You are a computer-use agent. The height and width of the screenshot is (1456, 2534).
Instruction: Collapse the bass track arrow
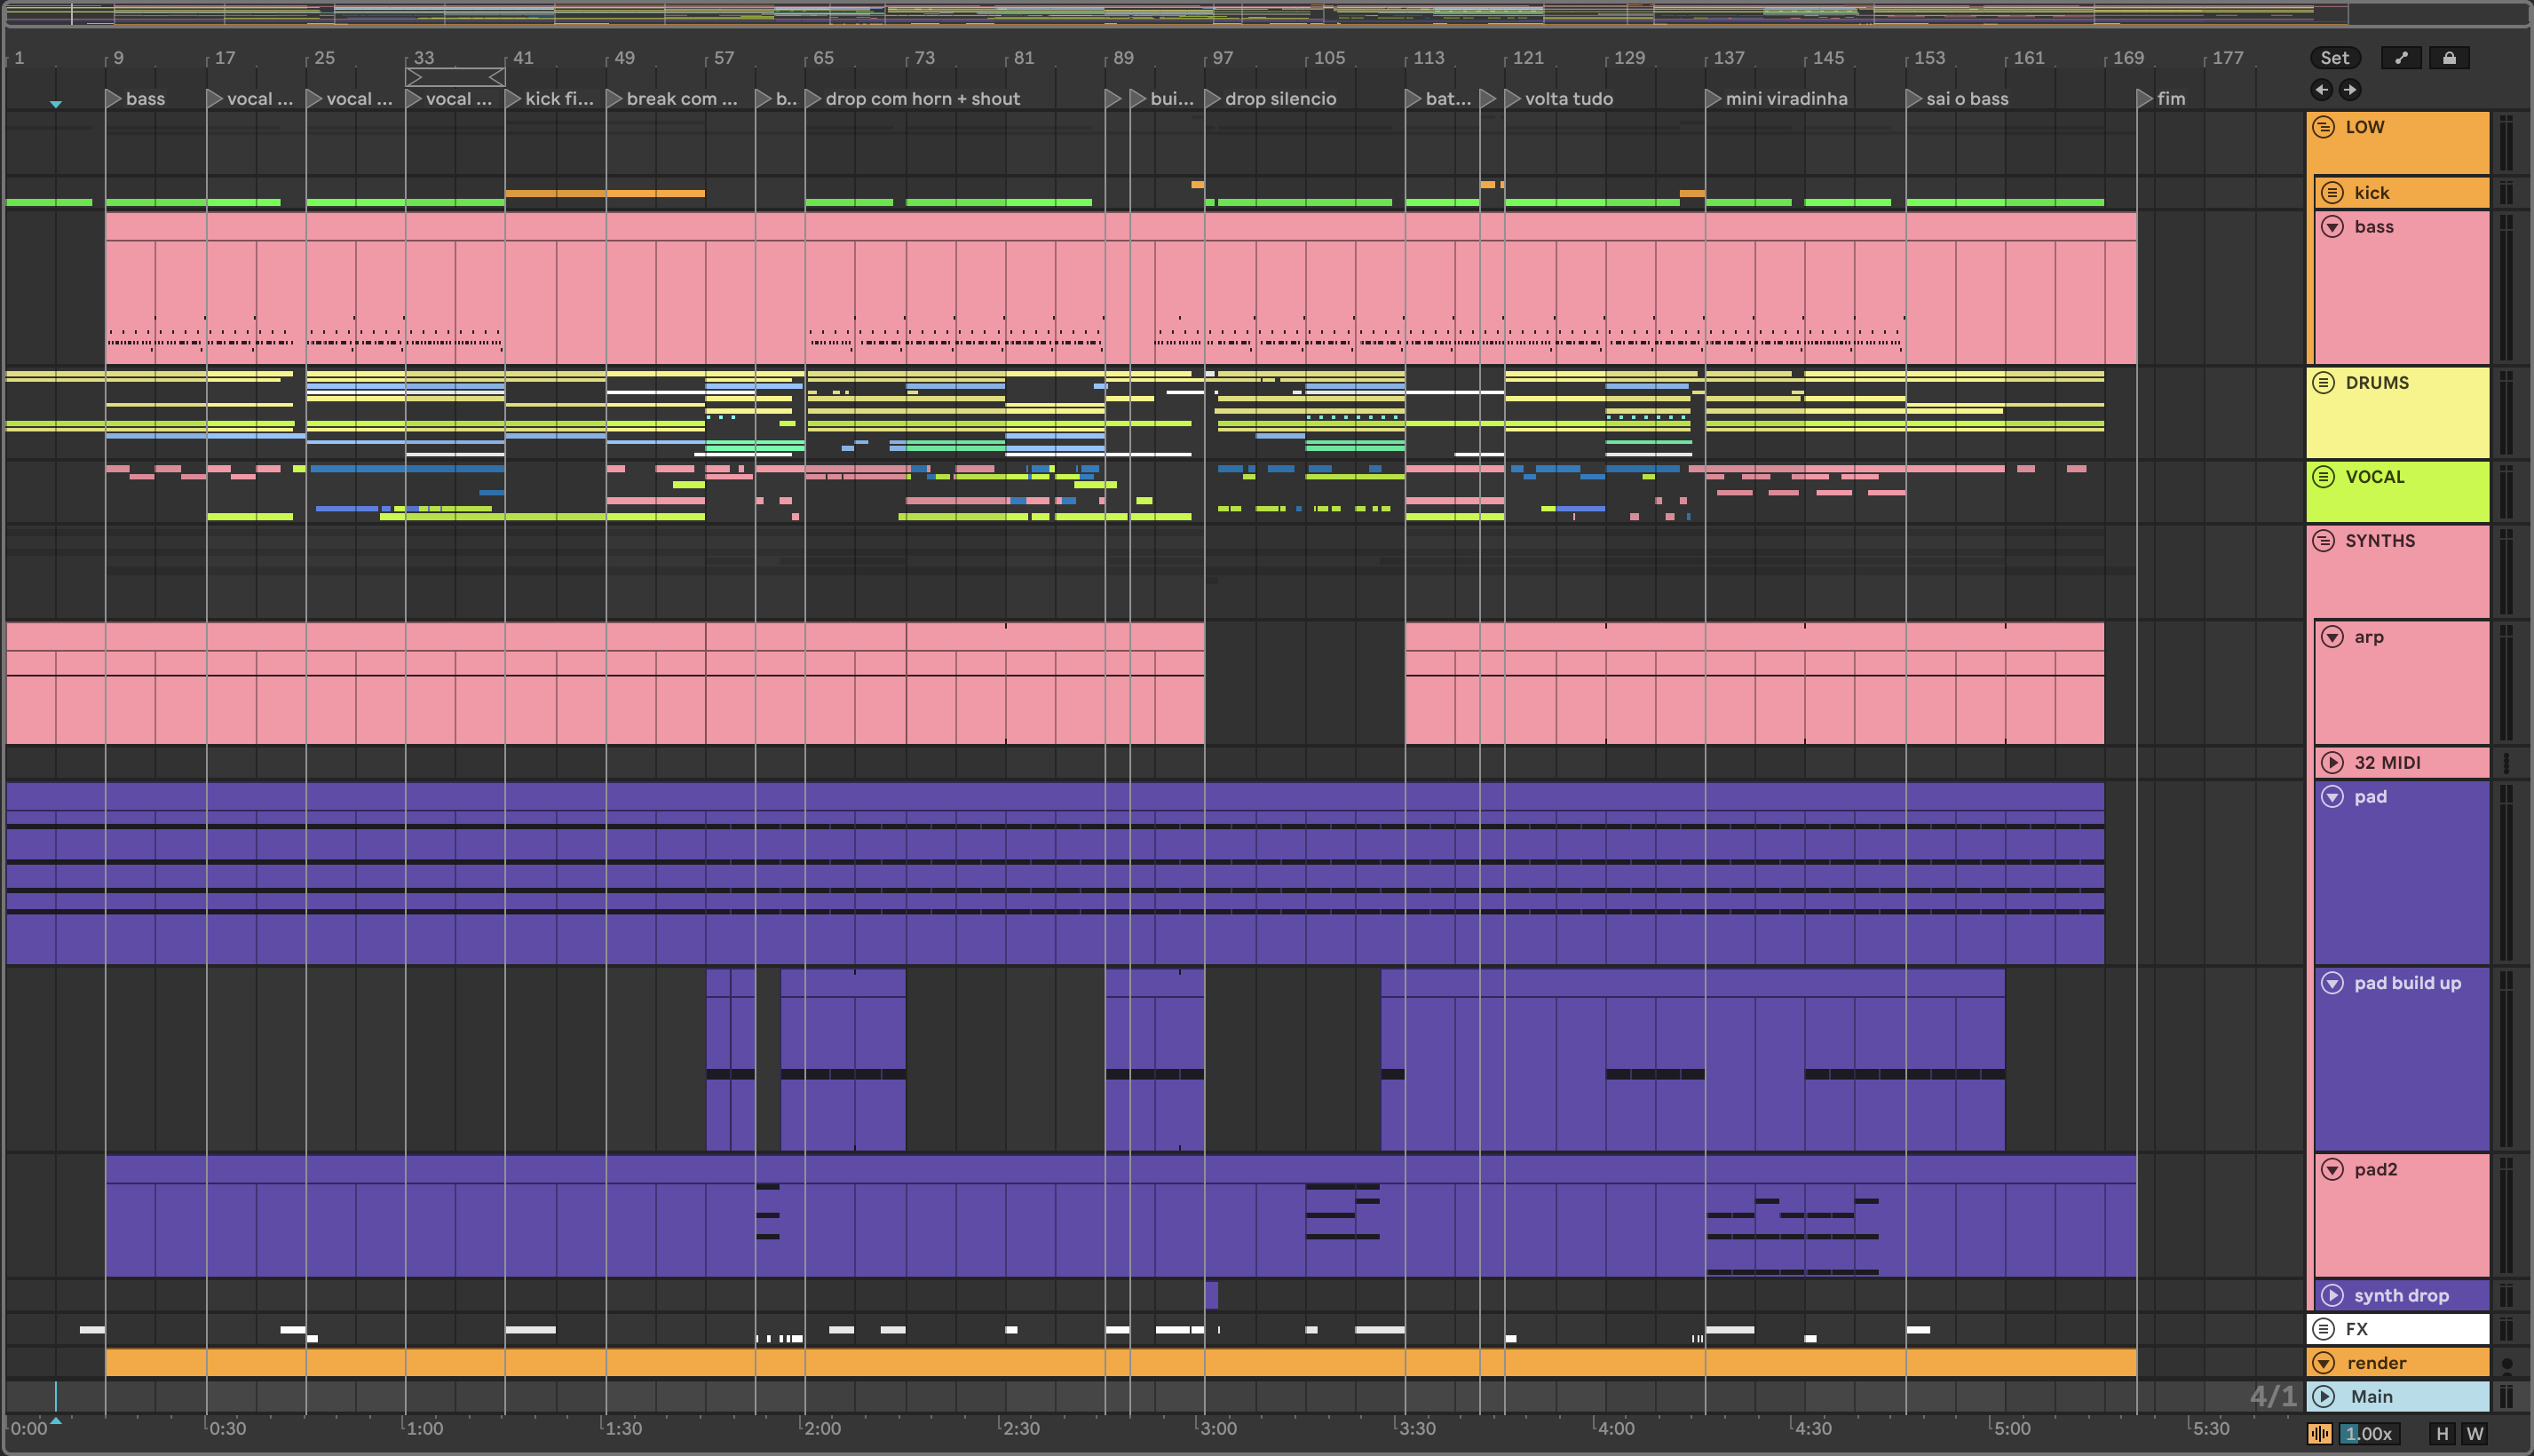click(2332, 227)
